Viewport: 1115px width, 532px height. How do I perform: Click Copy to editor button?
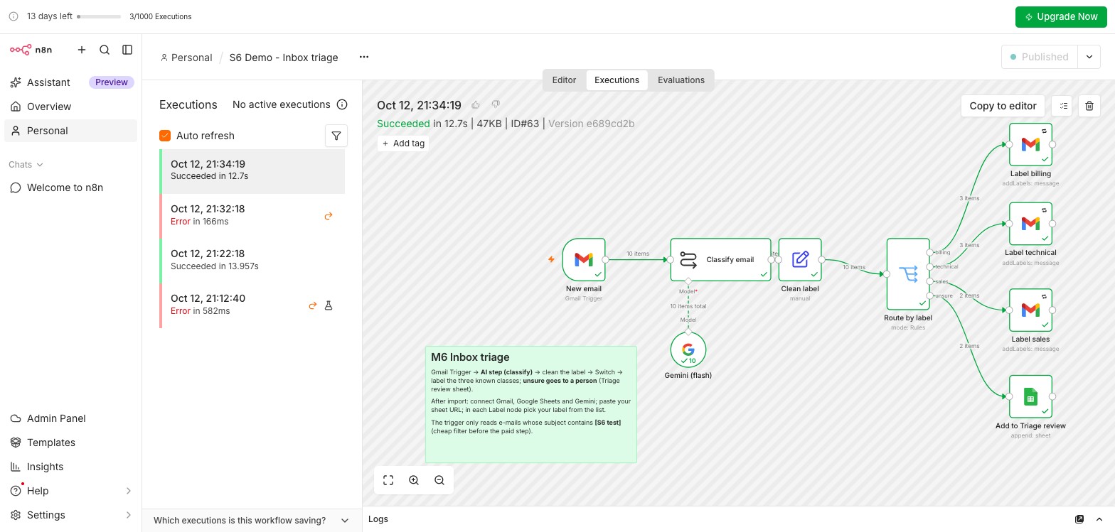(1003, 106)
